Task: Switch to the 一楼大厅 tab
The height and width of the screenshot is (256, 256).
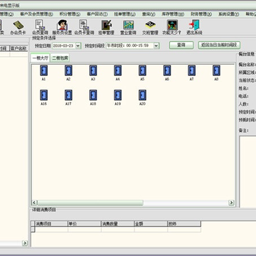Action: (x=40, y=58)
